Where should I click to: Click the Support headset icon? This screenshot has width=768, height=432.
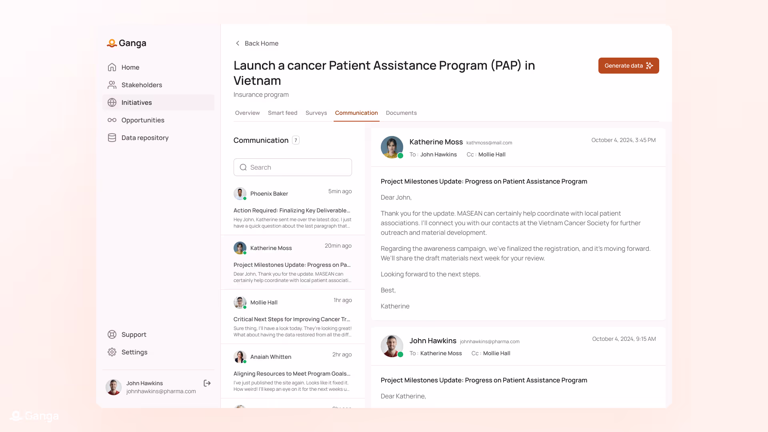(x=112, y=334)
